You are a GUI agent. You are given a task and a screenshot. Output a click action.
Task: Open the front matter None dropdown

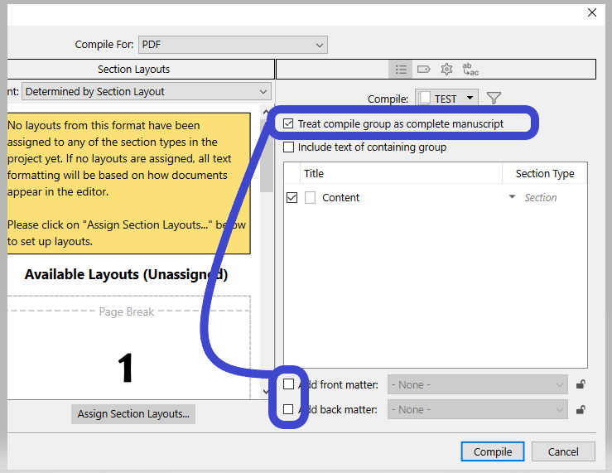pos(478,385)
